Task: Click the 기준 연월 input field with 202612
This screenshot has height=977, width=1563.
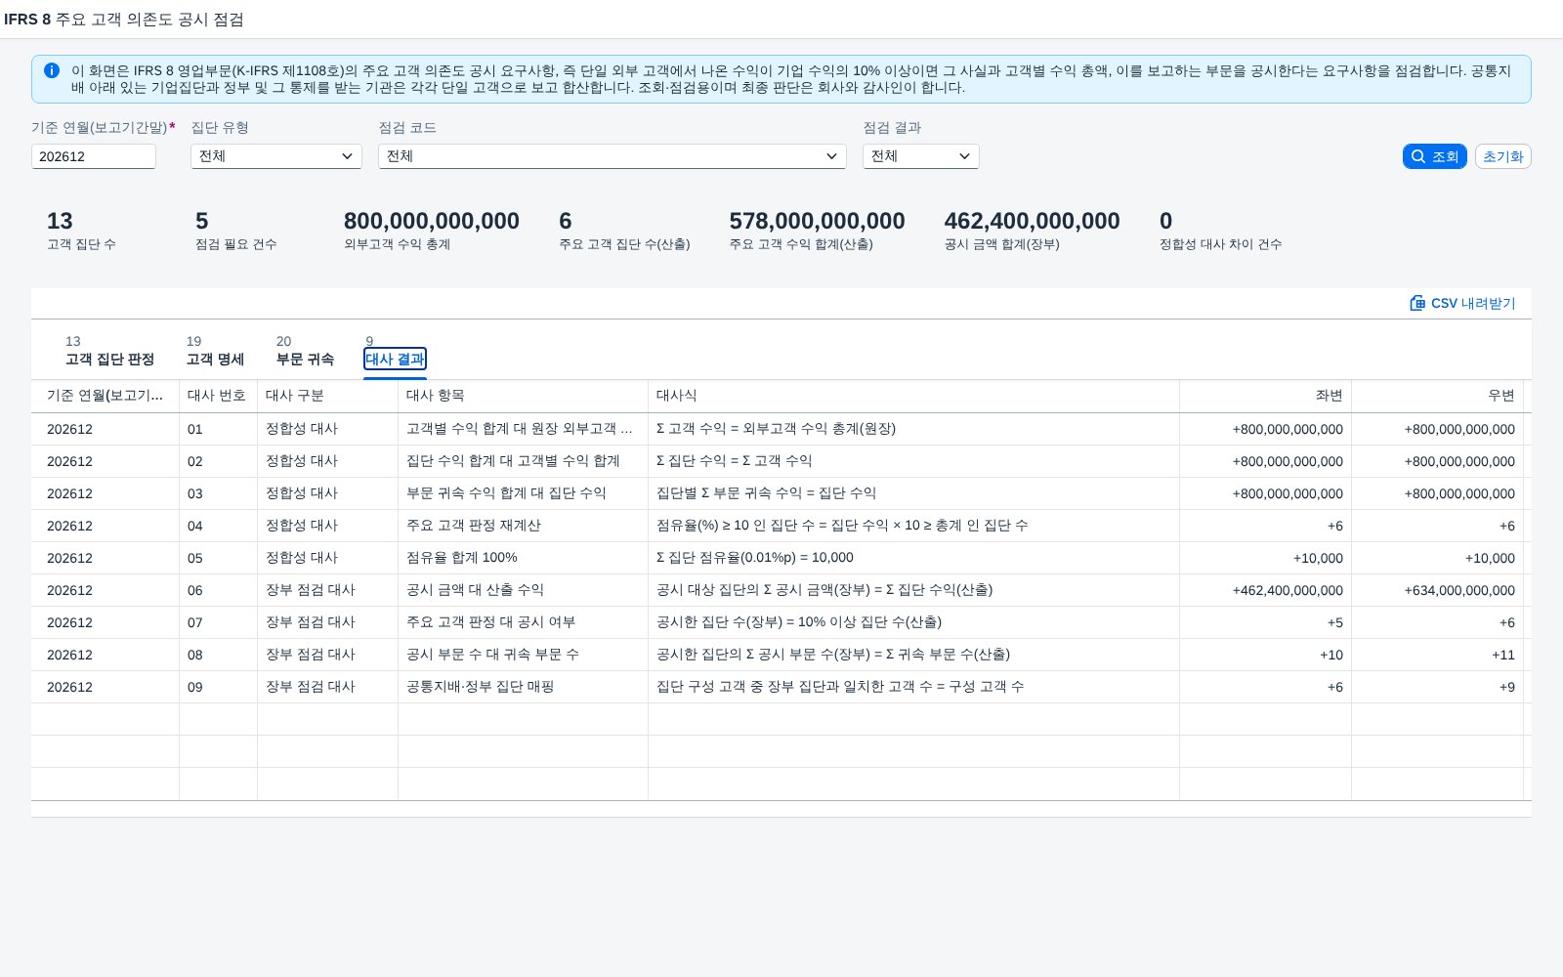Action: click(x=94, y=156)
